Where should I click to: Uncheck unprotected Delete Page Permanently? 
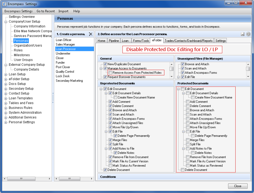click(115, 136)
